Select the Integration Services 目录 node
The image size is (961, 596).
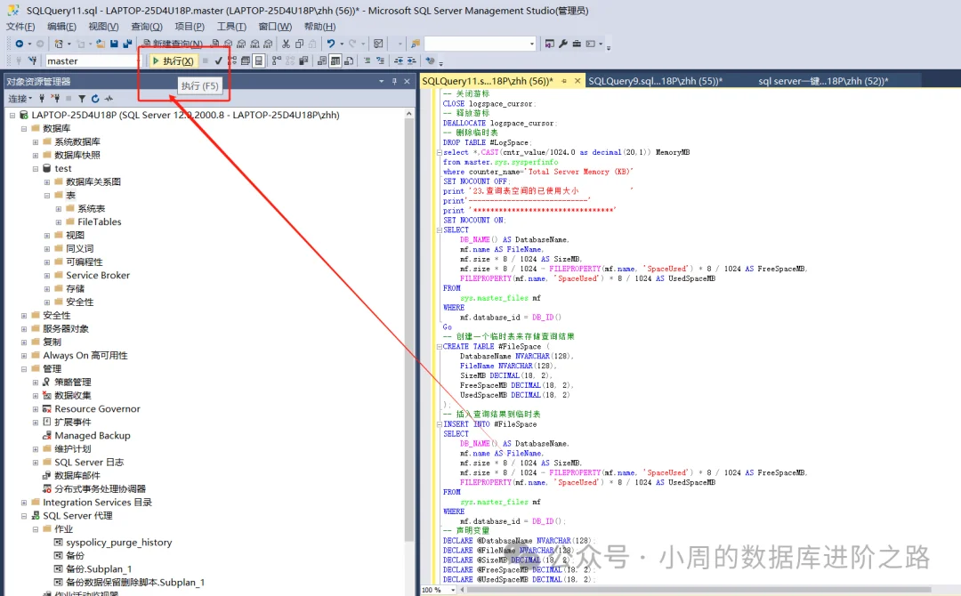pos(97,503)
